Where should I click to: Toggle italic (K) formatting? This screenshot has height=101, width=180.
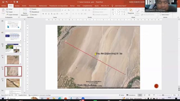click(x=46, y=14)
